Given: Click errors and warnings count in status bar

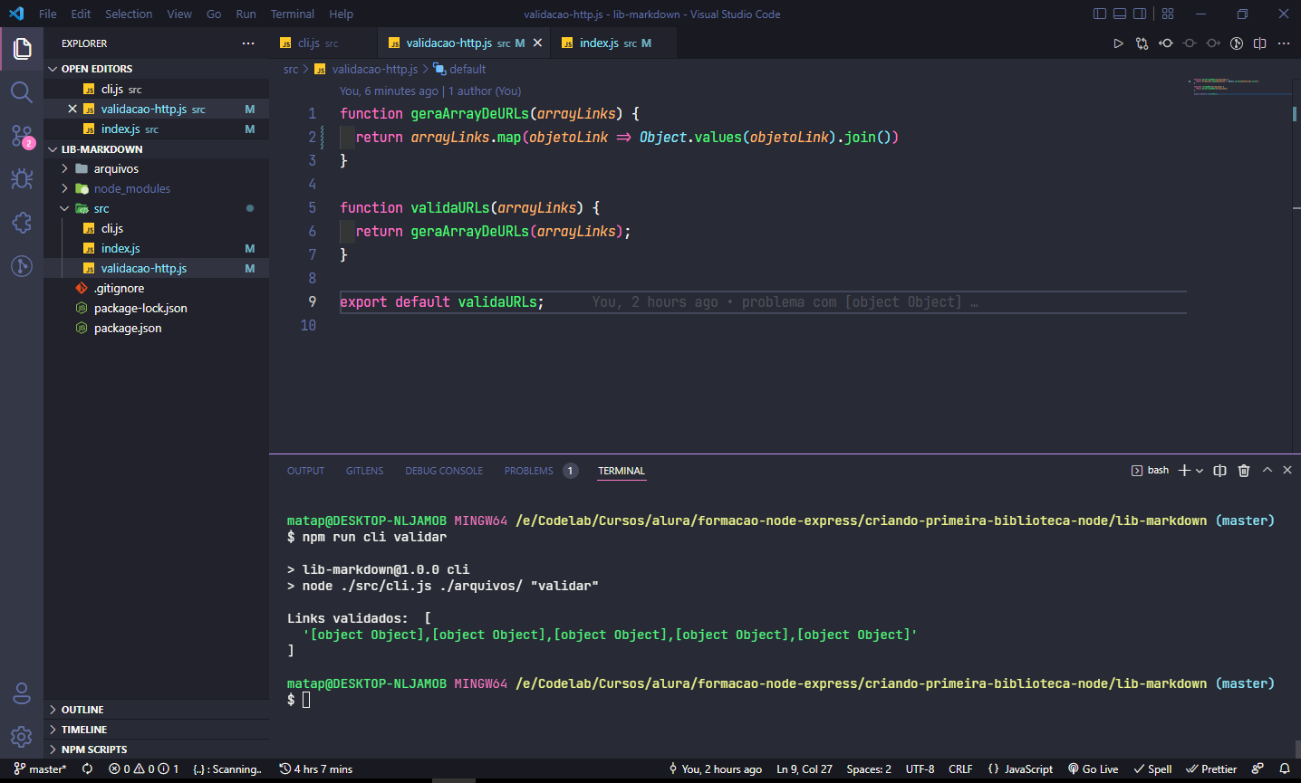Looking at the screenshot, I should point(143,769).
